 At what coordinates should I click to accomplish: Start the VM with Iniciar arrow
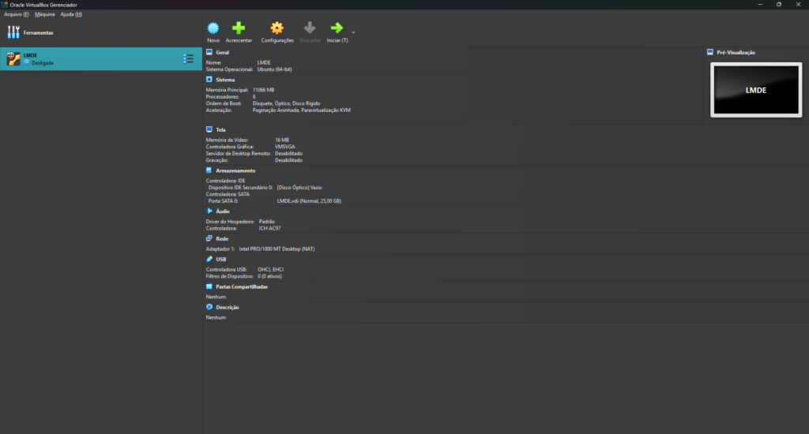337,28
